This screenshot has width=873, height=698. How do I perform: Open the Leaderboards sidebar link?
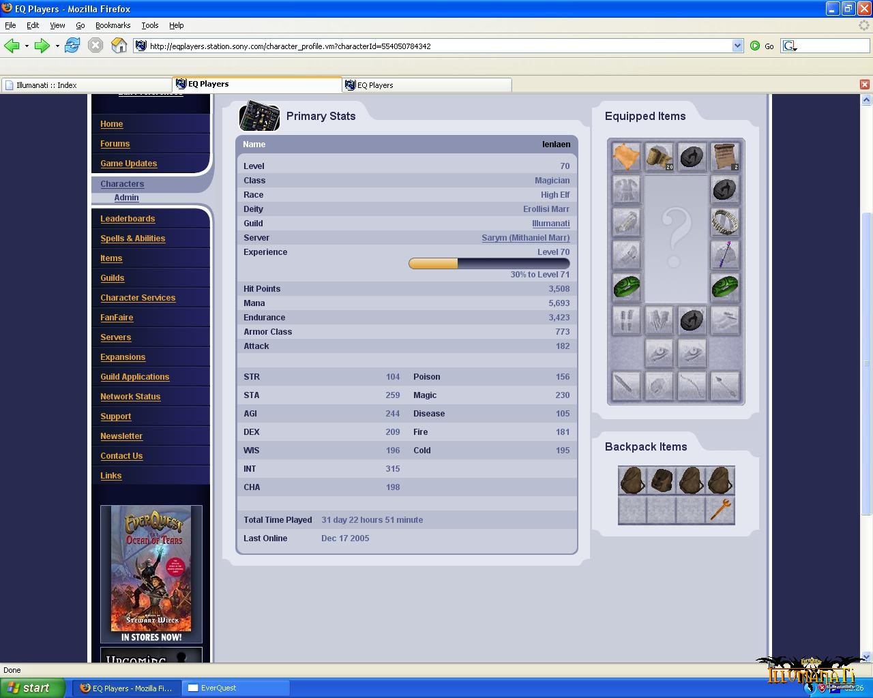click(128, 219)
